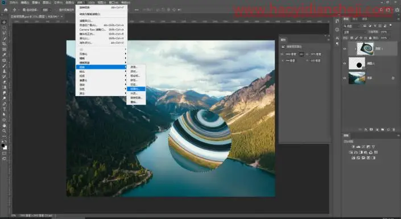
Task: Add Invert adjustment icon
Action: [x=353, y=158]
